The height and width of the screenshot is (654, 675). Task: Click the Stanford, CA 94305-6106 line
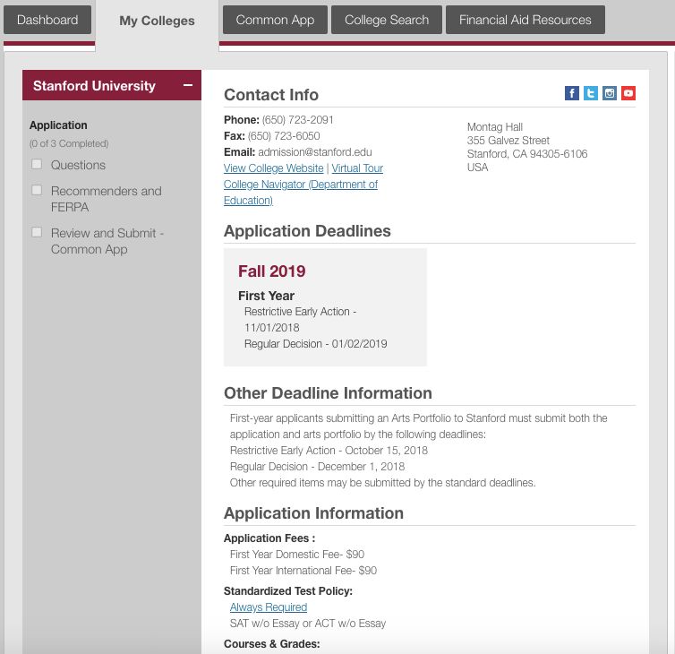[x=527, y=154]
